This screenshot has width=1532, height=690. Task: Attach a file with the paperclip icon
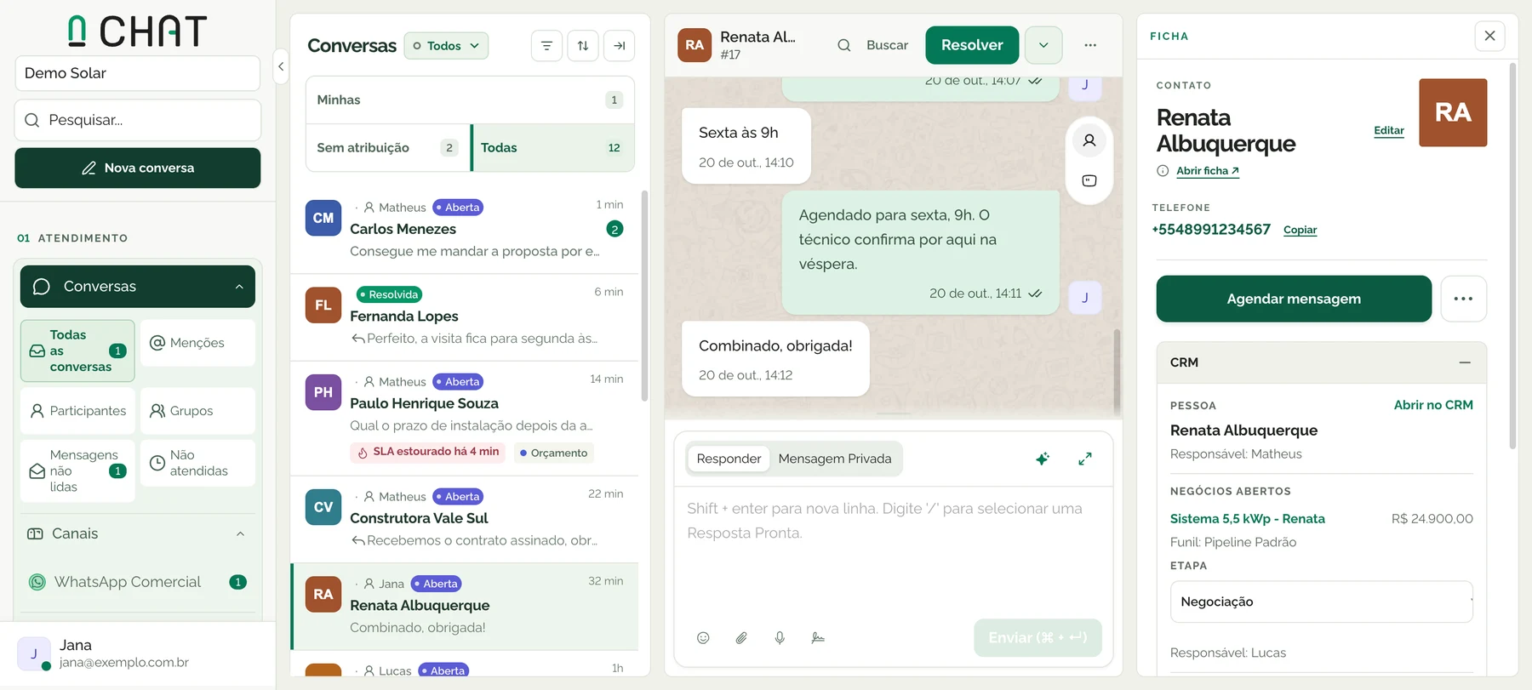point(741,638)
